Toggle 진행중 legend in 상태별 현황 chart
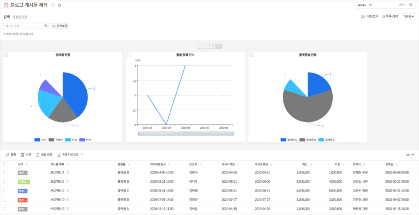 coord(55,140)
